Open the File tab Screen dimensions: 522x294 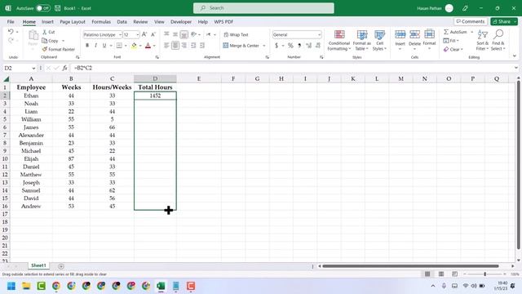pyautogui.click(x=11, y=22)
